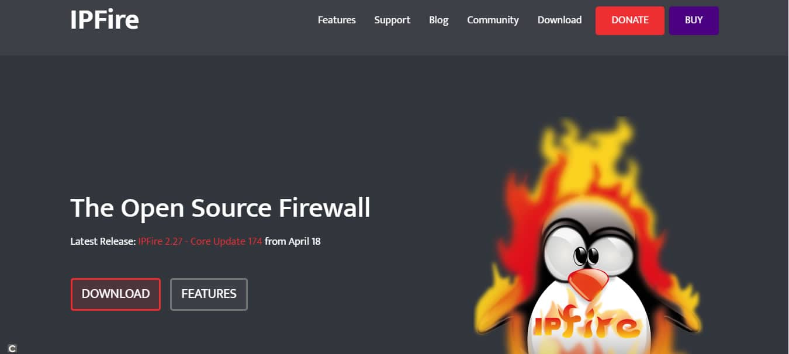This screenshot has width=789, height=354.
Task: Click the "Latest Release:" label
Action: click(103, 241)
